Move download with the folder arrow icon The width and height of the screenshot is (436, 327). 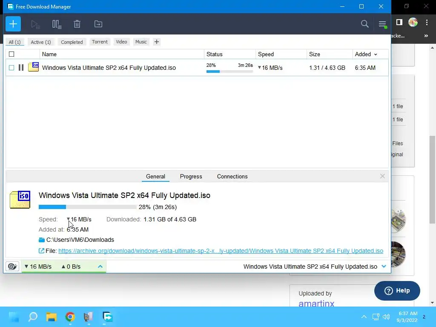[98, 24]
